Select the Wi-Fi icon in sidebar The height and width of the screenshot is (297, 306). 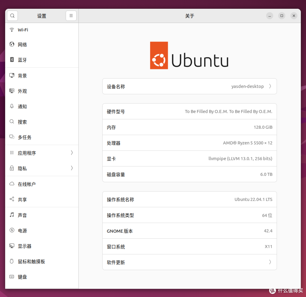[x=12, y=30]
